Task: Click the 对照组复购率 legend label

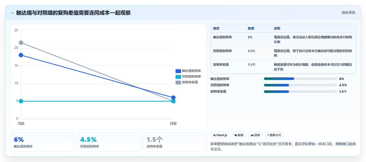Action: 192,77
